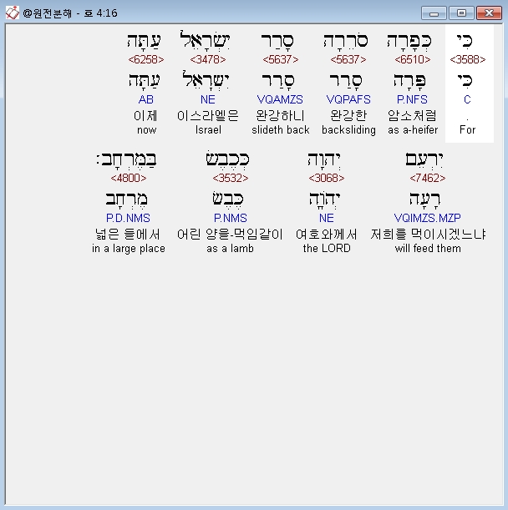The image size is (508, 510).
Task: Click Strong's number <7462>
Action: [x=428, y=178]
